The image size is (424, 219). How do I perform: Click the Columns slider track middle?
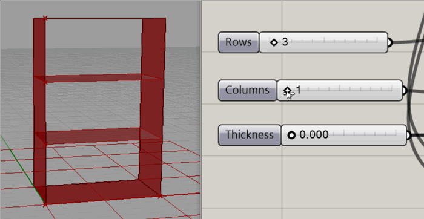coord(339,88)
